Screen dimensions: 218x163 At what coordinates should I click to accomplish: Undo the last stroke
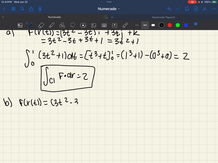pos(169,9)
